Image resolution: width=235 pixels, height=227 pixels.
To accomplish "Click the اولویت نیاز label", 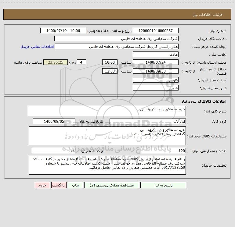I will pos(218,55).
